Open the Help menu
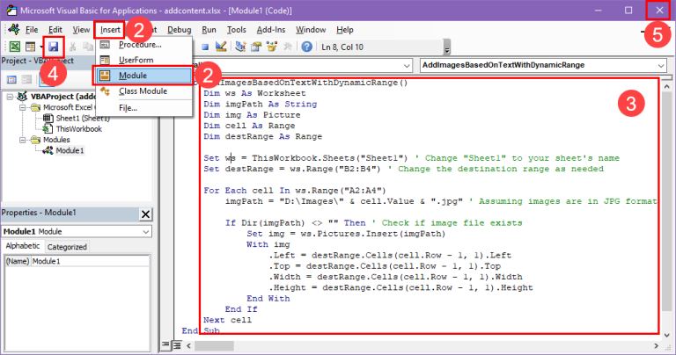 pyautogui.click(x=345, y=30)
